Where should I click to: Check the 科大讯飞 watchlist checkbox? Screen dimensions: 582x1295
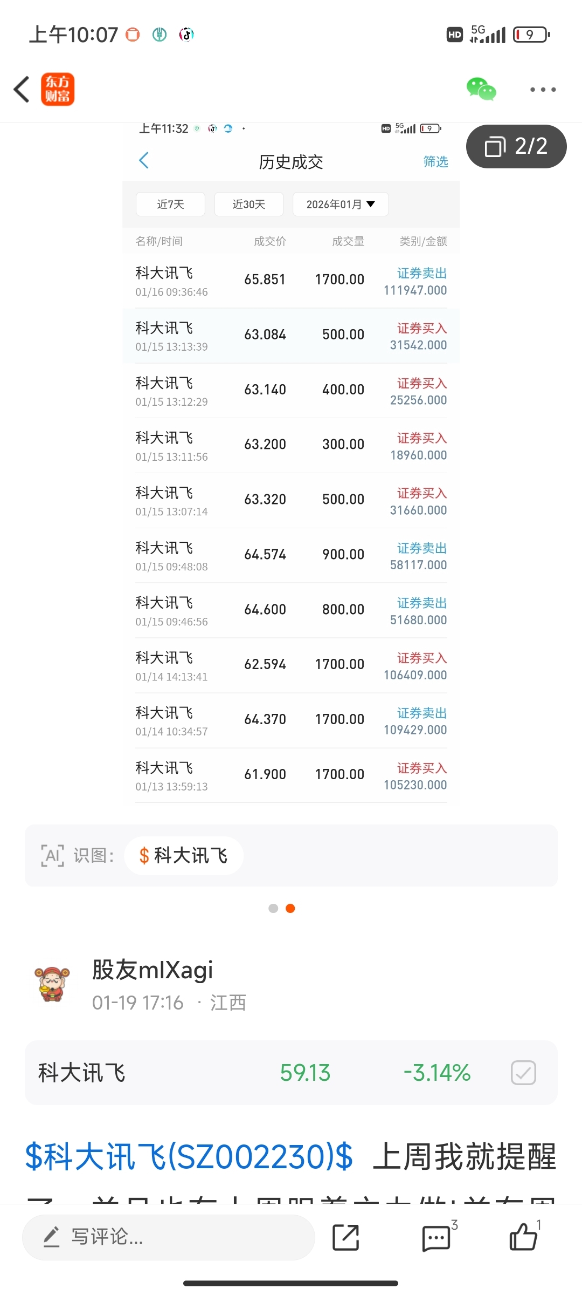pos(523,1073)
